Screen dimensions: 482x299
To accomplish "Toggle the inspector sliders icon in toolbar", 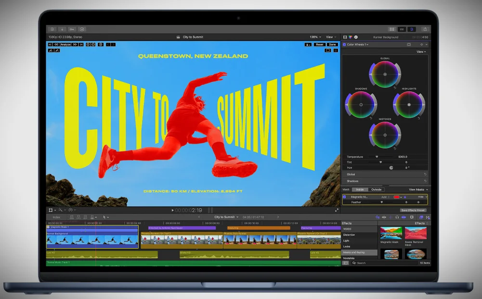I will coord(412,29).
